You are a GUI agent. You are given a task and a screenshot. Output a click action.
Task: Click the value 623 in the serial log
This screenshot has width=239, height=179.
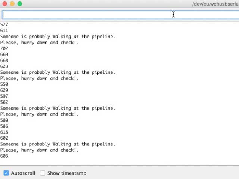click(x=4, y=66)
